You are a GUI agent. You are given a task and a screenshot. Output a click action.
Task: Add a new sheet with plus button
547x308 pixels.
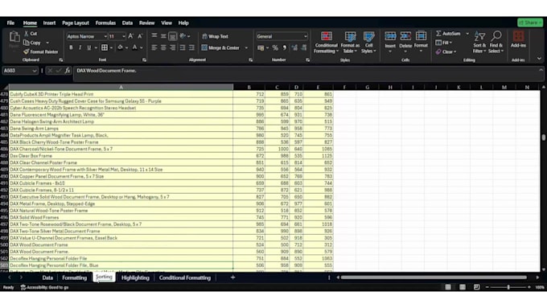(x=232, y=277)
